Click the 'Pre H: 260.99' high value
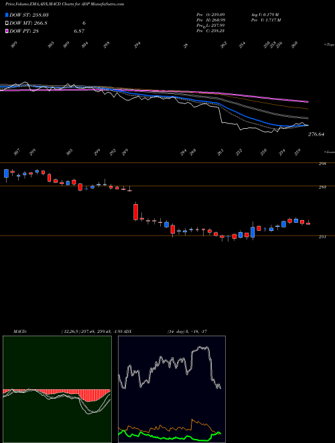 210,19
